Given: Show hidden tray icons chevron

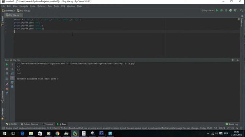Looking at the screenshot, I should click(208, 134).
